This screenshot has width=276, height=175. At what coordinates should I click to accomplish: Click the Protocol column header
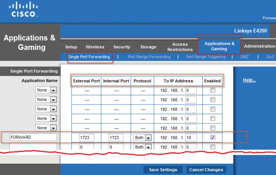[x=142, y=81]
